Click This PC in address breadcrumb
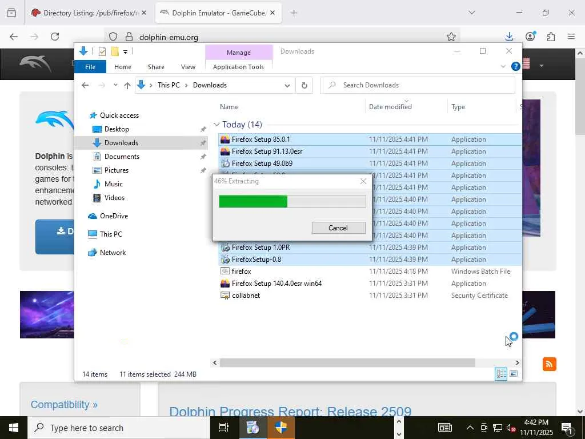Viewport: 585px width, 439px height. point(169,85)
